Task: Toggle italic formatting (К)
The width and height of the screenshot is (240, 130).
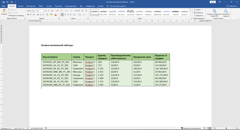Action: [x=31, y=15]
